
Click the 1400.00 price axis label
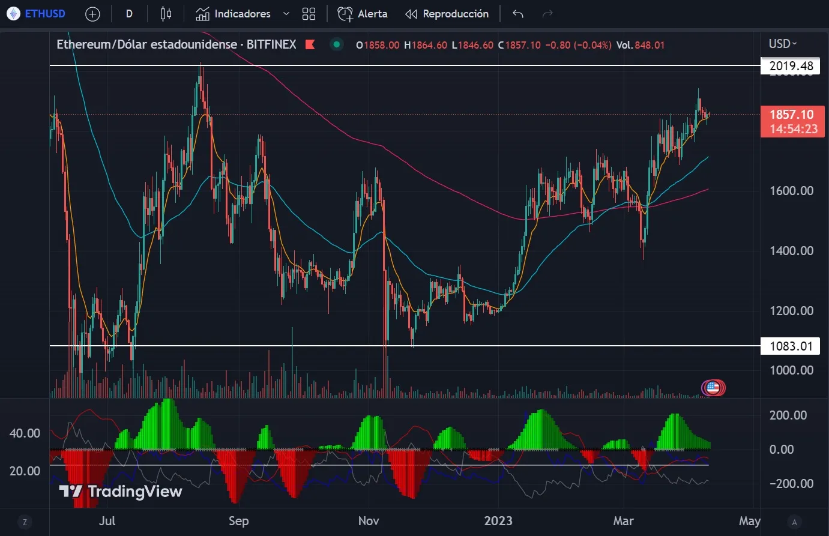click(x=792, y=251)
